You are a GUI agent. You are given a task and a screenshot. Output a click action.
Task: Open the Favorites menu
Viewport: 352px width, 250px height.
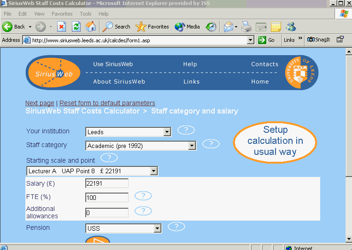coord(62,14)
